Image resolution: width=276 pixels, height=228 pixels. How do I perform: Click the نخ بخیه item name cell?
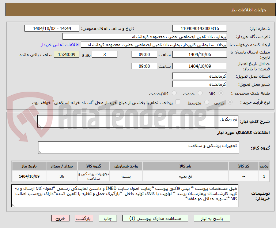185,176
